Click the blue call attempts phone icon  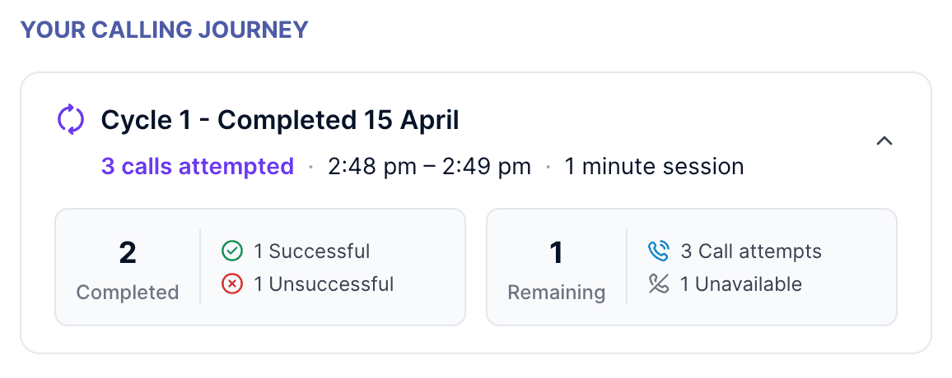(x=658, y=251)
